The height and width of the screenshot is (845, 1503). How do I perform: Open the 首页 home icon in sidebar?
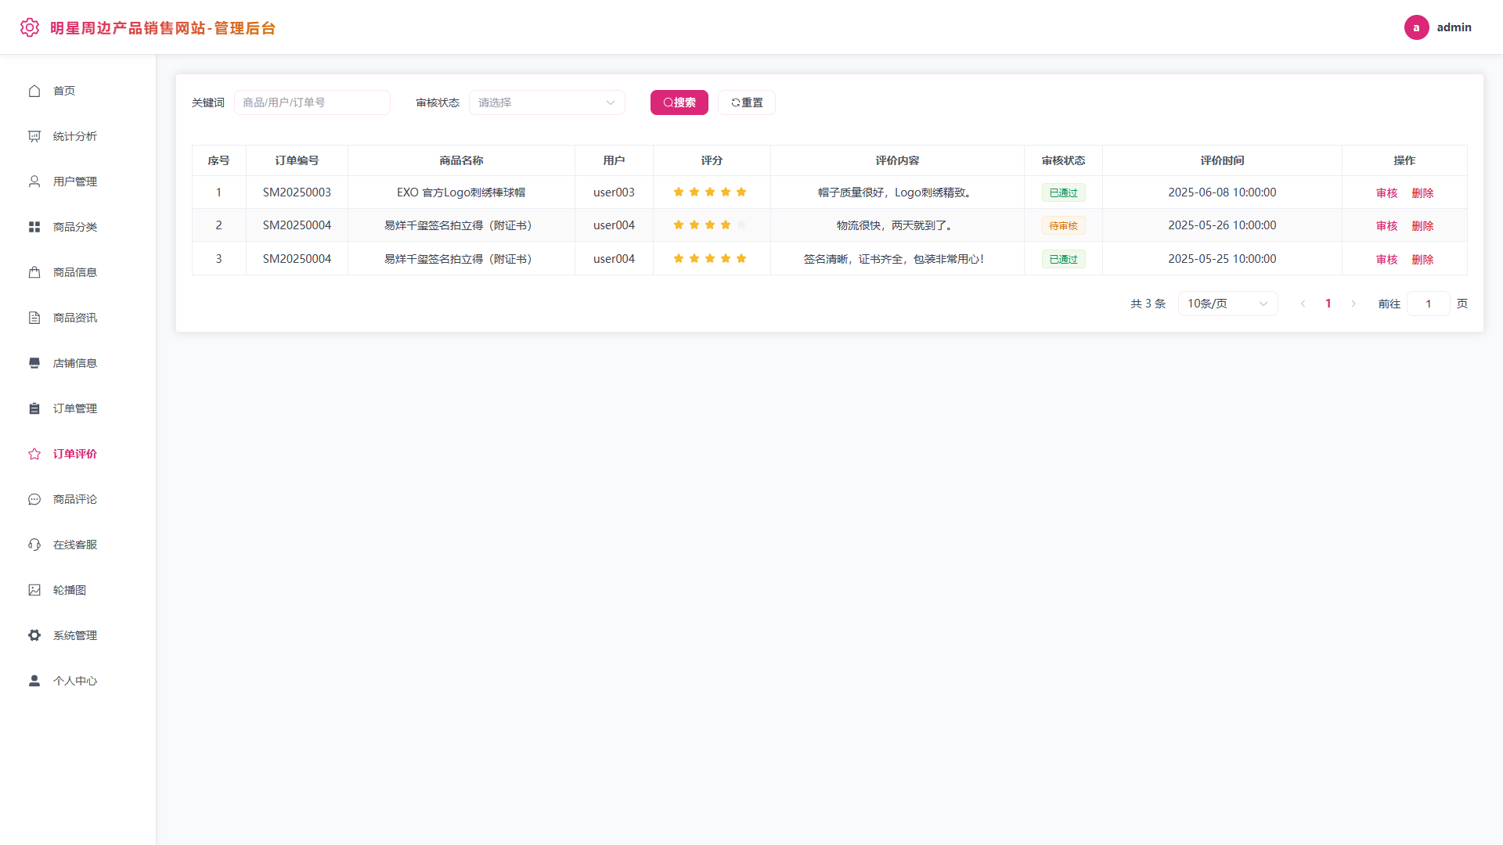click(34, 91)
